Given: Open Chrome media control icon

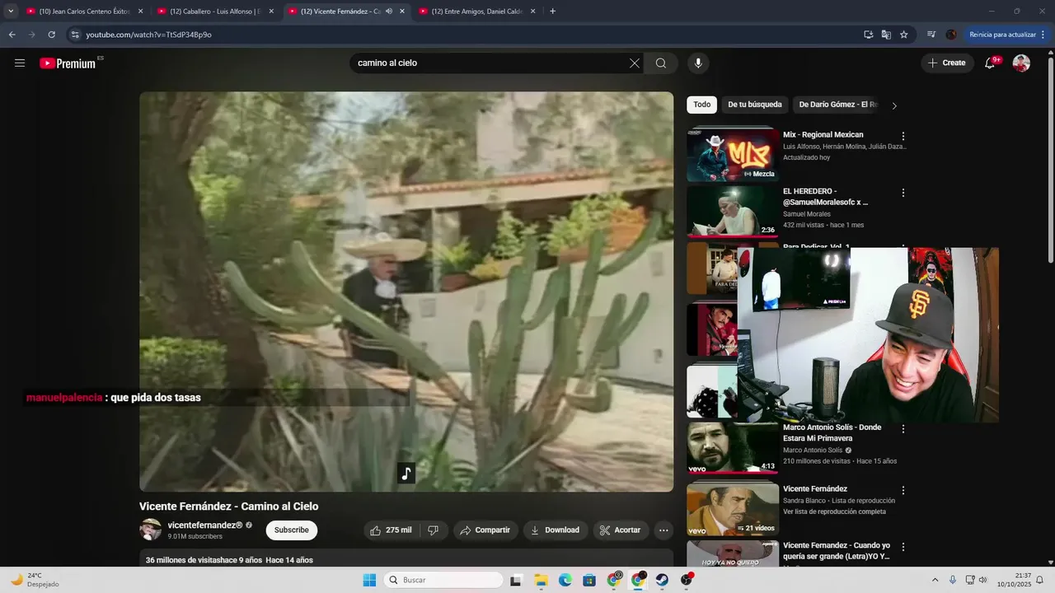Looking at the screenshot, I should point(931,35).
